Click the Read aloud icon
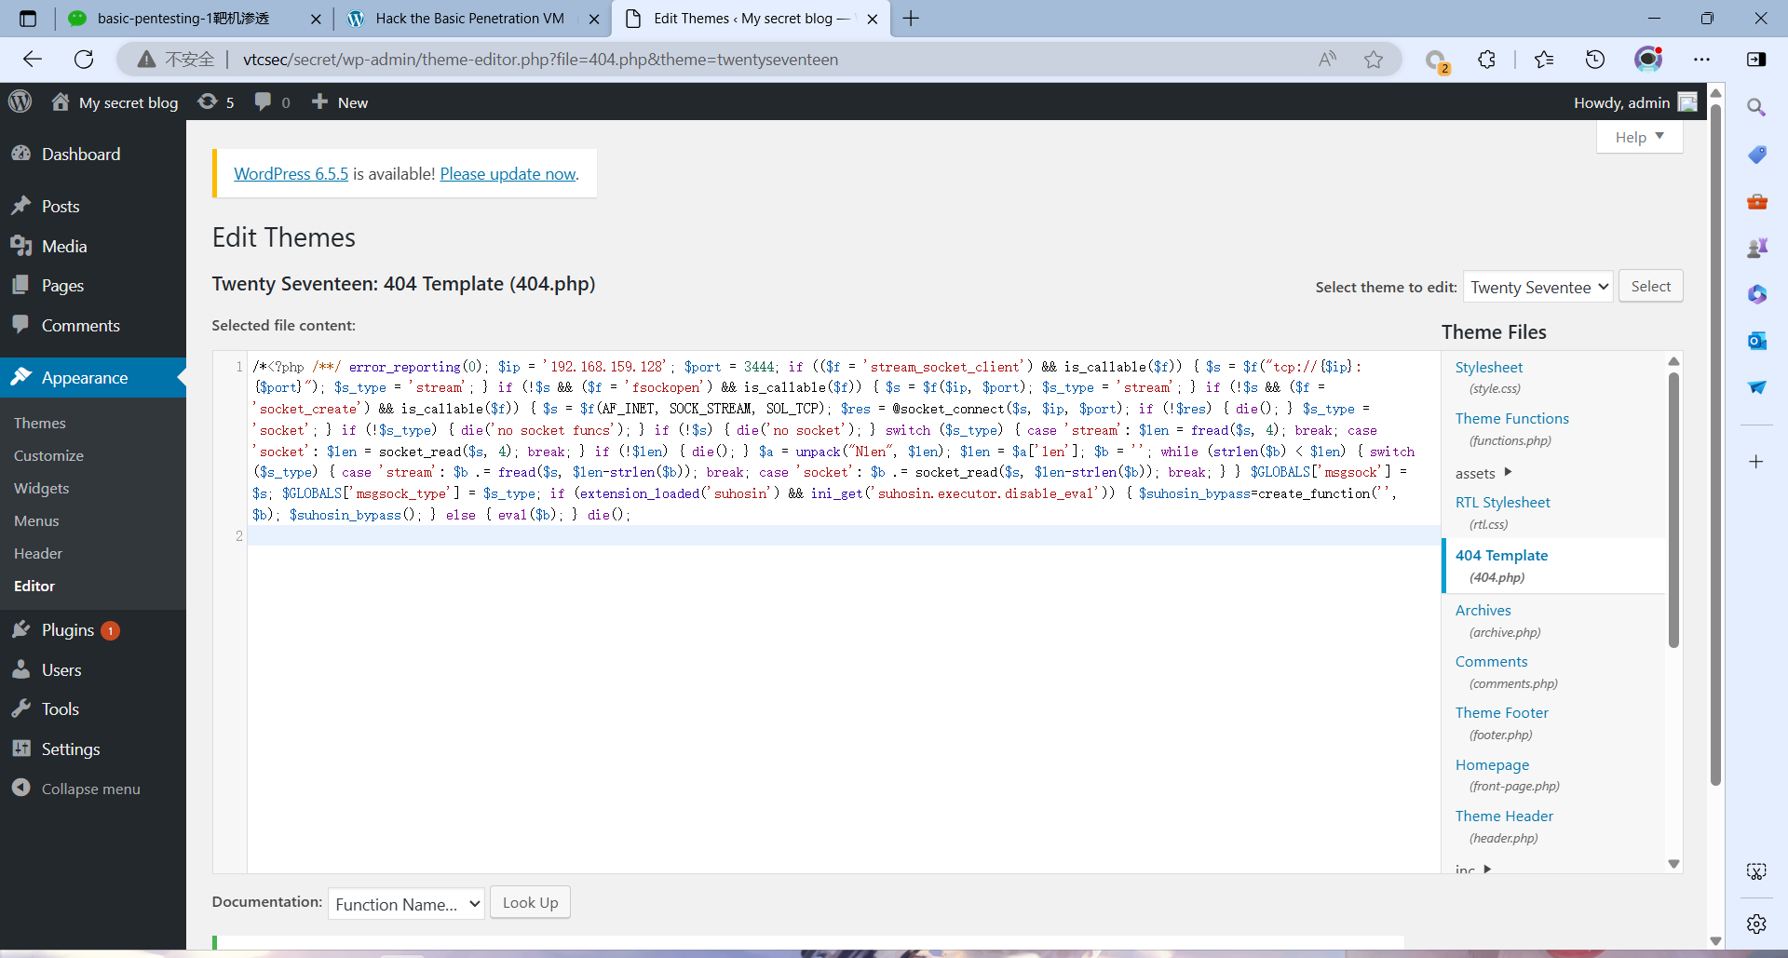 click(x=1328, y=60)
